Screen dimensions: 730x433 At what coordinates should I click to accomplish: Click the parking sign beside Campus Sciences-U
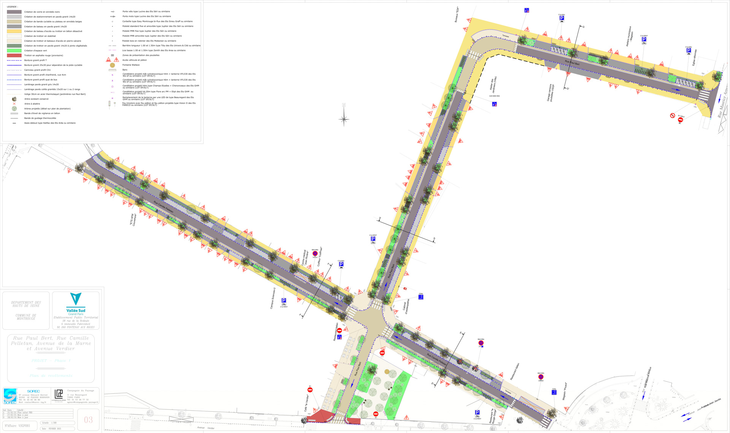(284, 301)
